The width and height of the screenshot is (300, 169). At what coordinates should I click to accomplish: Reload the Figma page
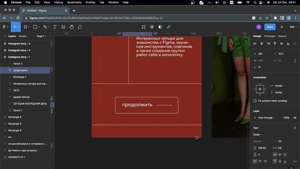click(18, 18)
